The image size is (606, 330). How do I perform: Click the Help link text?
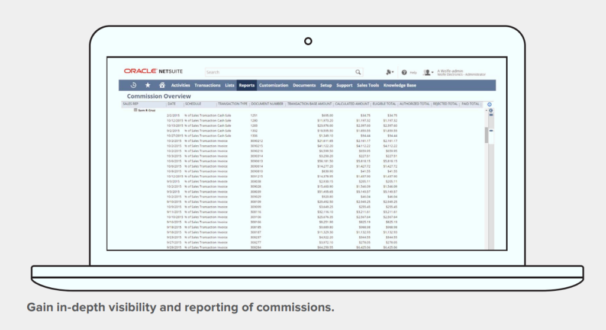(413, 72)
